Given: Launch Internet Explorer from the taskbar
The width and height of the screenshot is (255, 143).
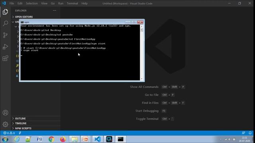Looking at the screenshot, I should pos(17,139).
